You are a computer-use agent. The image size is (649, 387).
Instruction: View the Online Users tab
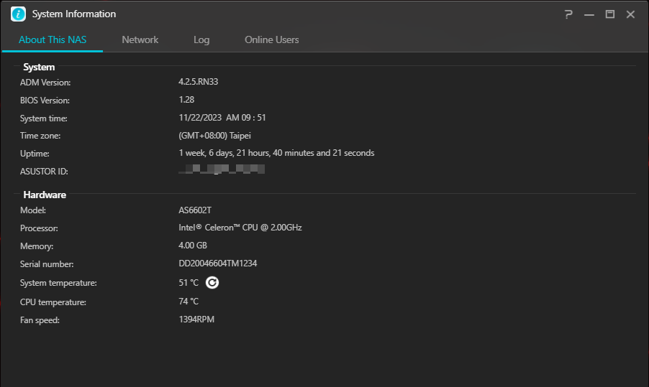click(x=271, y=40)
